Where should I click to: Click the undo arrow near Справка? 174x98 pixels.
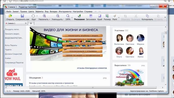pyautogui.click(x=95, y=11)
